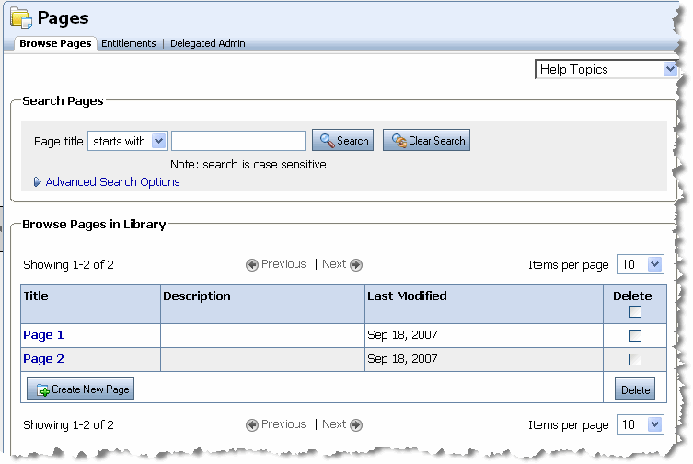Click Page 2's 'Sep 18, 2007' date cell
Image resolution: width=693 pixels, height=464 pixels.
pos(484,359)
